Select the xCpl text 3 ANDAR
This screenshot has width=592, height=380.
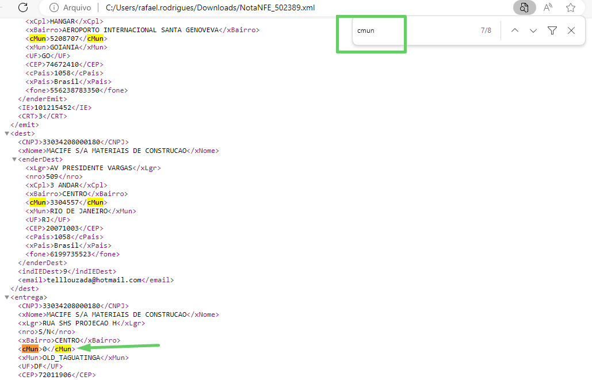tap(64, 185)
